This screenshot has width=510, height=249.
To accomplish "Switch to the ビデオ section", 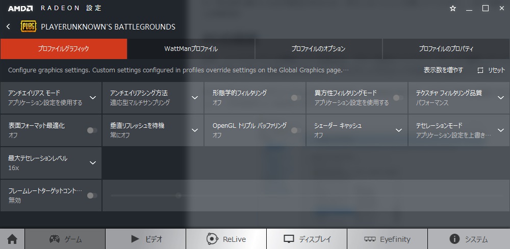I will point(146,239).
